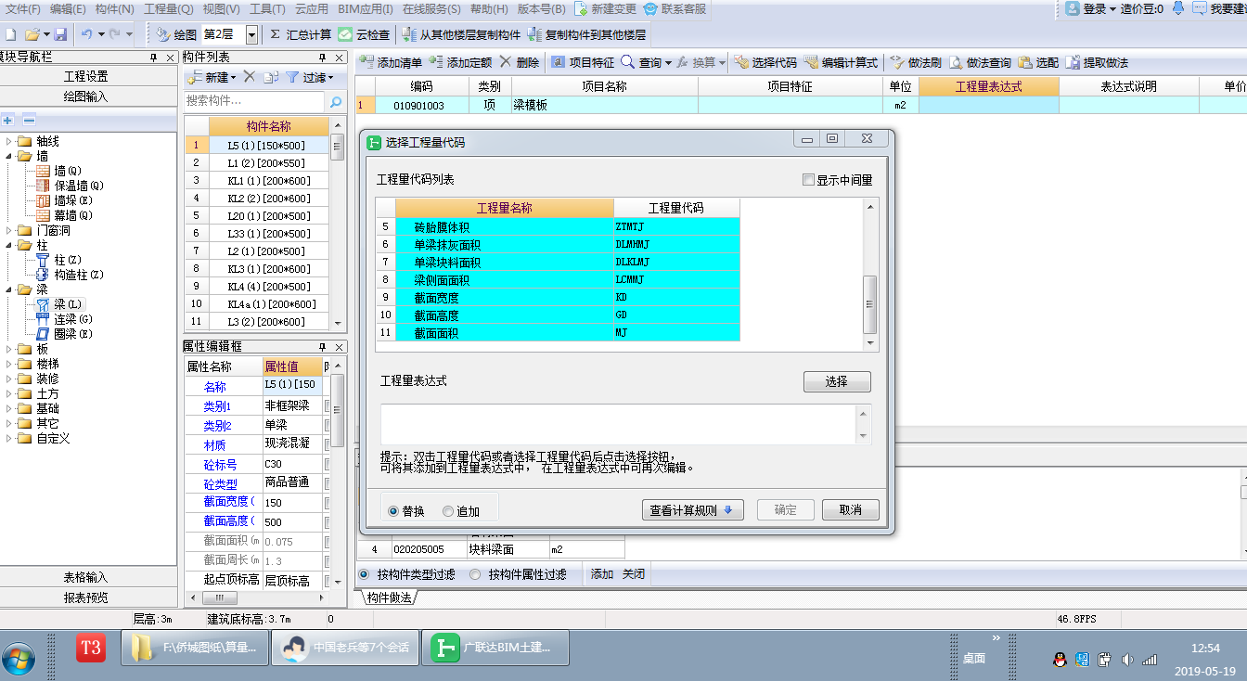1247x681 pixels.
Task: Select 追加 radio button
Action: pyautogui.click(x=448, y=510)
